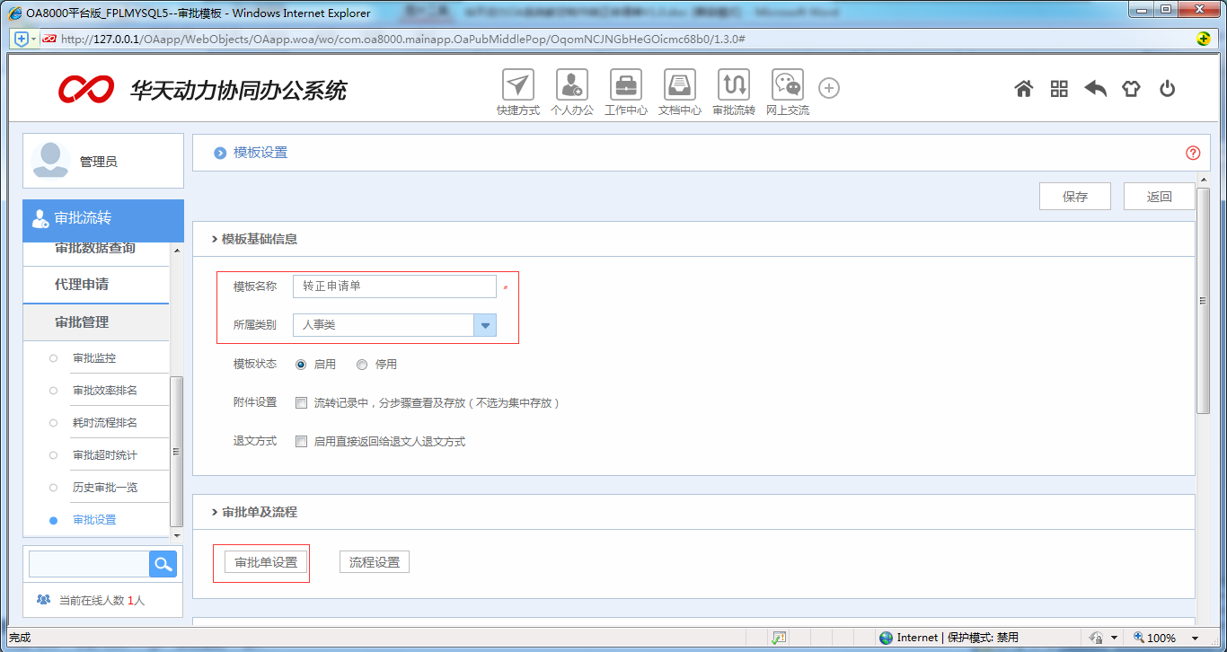The height and width of the screenshot is (652, 1227).
Task: Check the 退文方式 direct return option
Action: pos(301,441)
